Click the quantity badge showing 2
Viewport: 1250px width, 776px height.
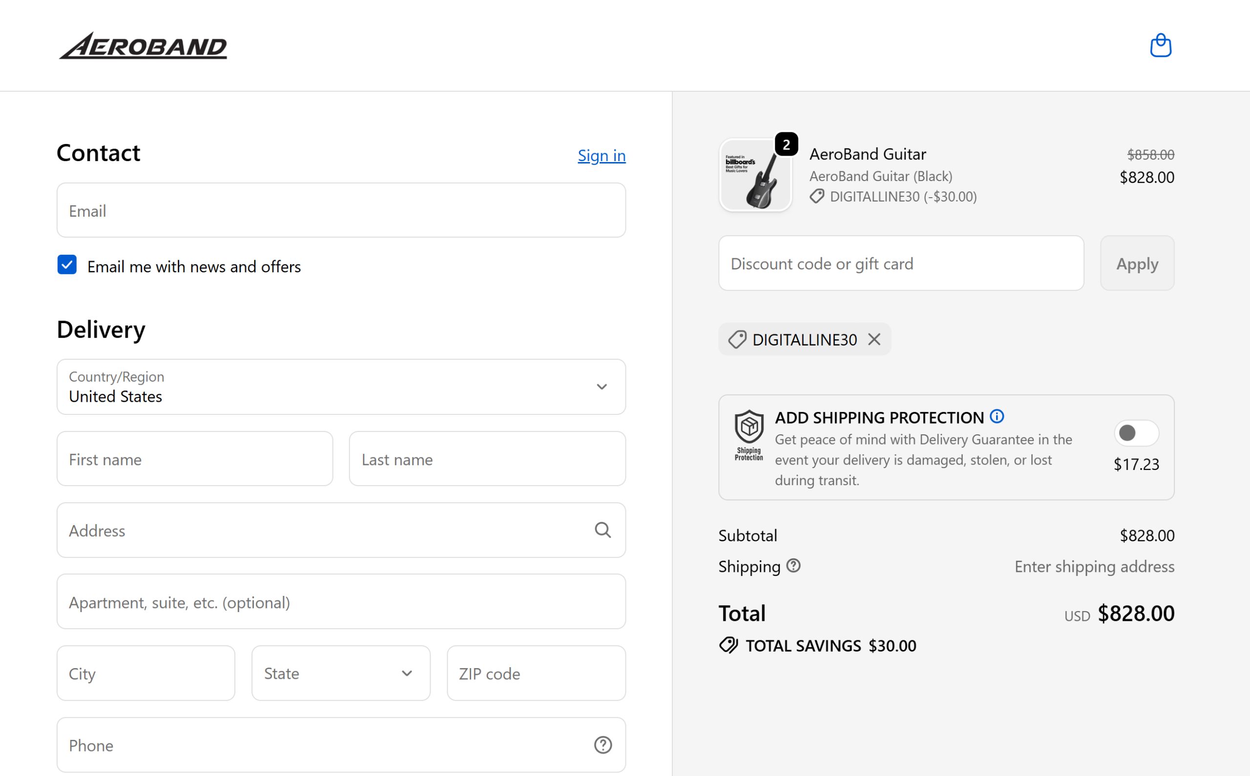click(786, 145)
